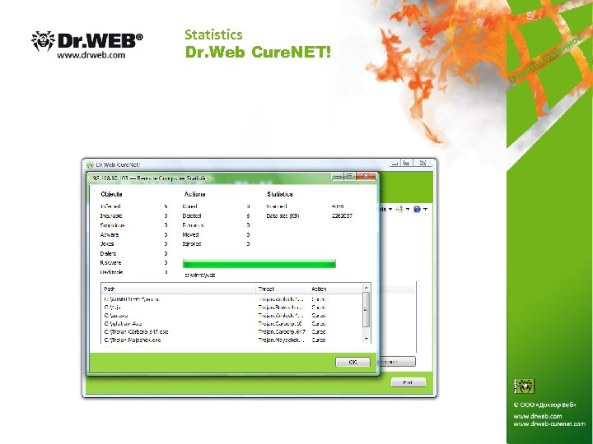Click the small spider logo above the copyright
This screenshot has height=444, width=593.
524,386
